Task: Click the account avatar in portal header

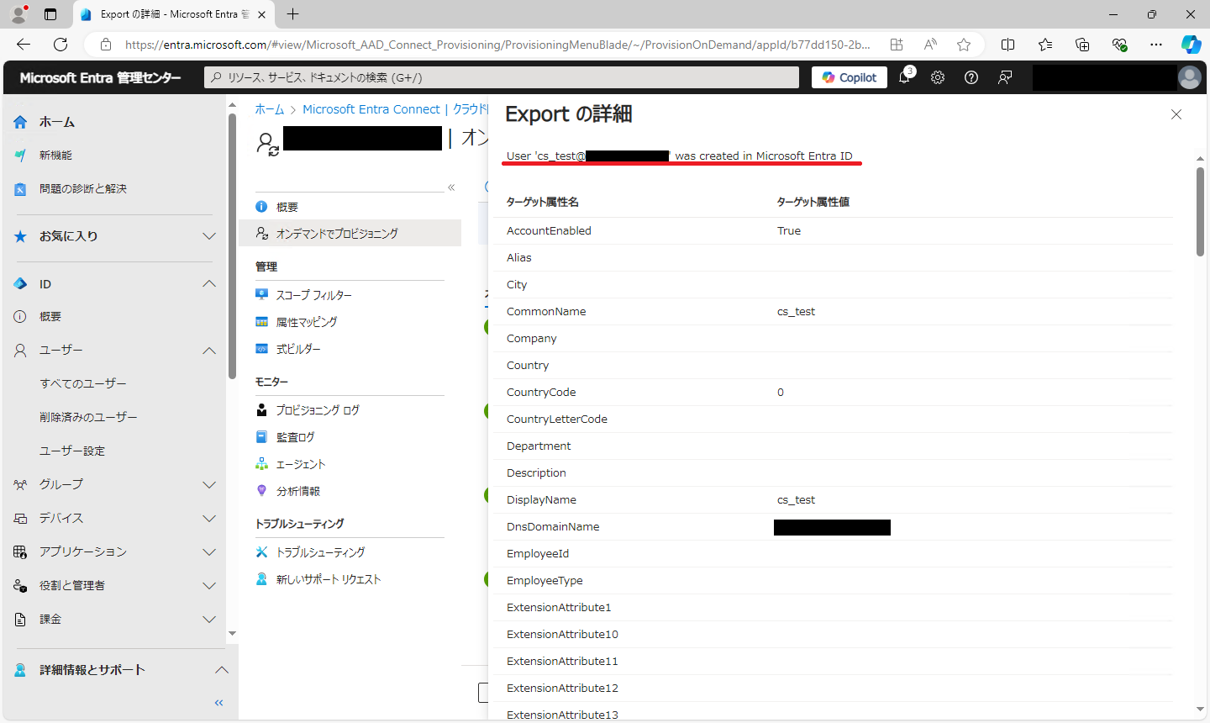Action: click(x=1190, y=77)
